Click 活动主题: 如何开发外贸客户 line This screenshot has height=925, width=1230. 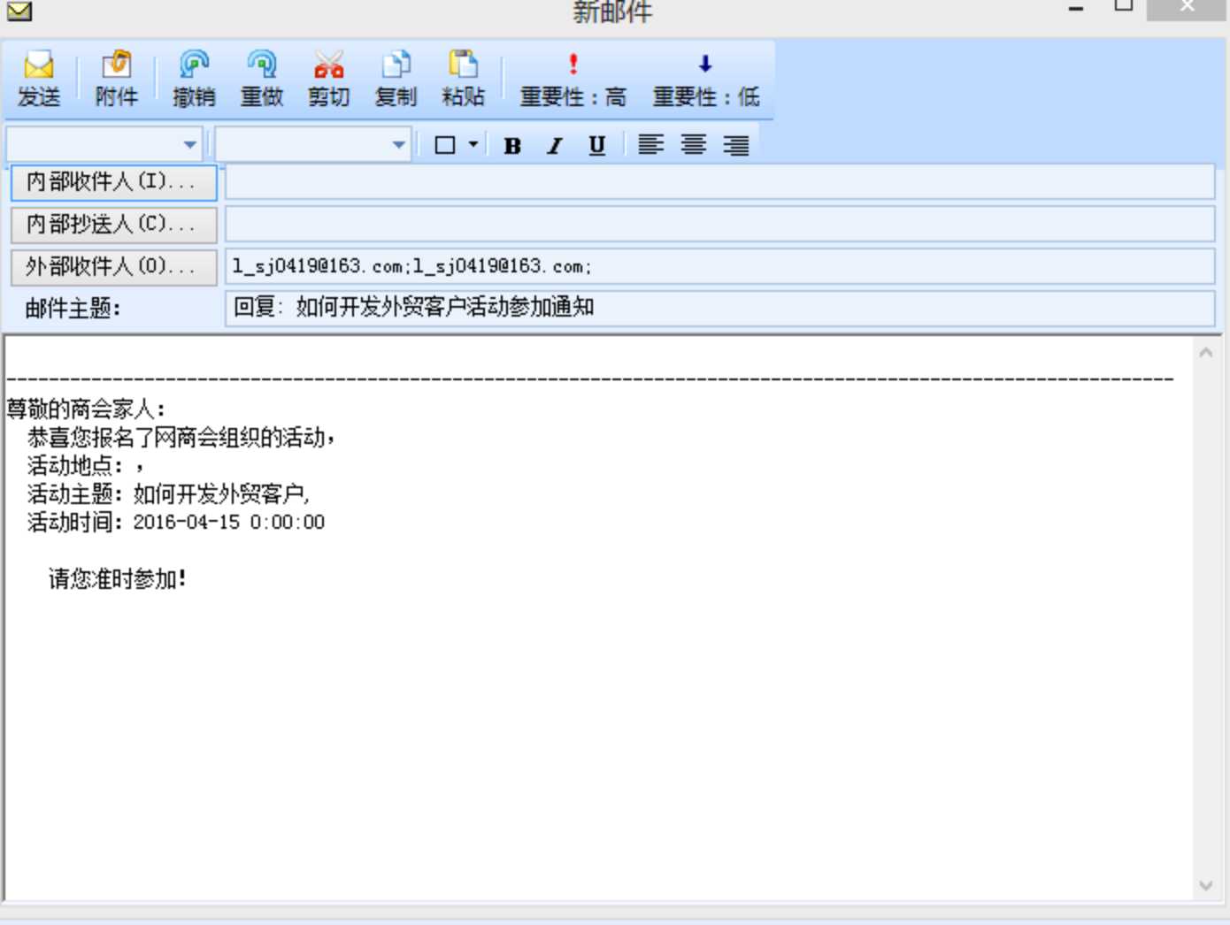point(168,493)
